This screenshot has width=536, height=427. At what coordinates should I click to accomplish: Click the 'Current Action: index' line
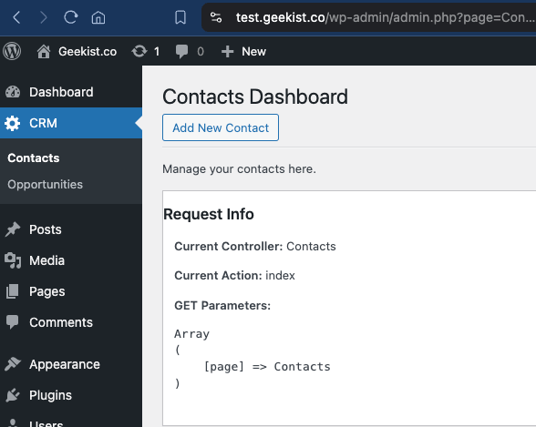(234, 276)
